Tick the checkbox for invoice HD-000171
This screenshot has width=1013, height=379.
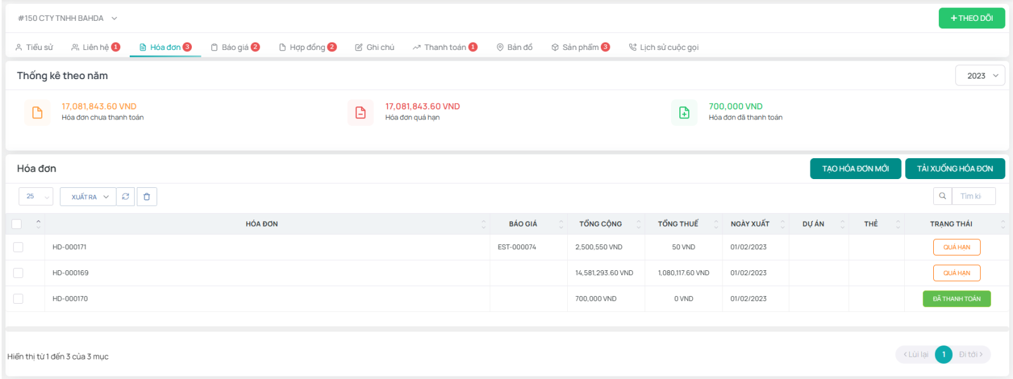coord(18,247)
